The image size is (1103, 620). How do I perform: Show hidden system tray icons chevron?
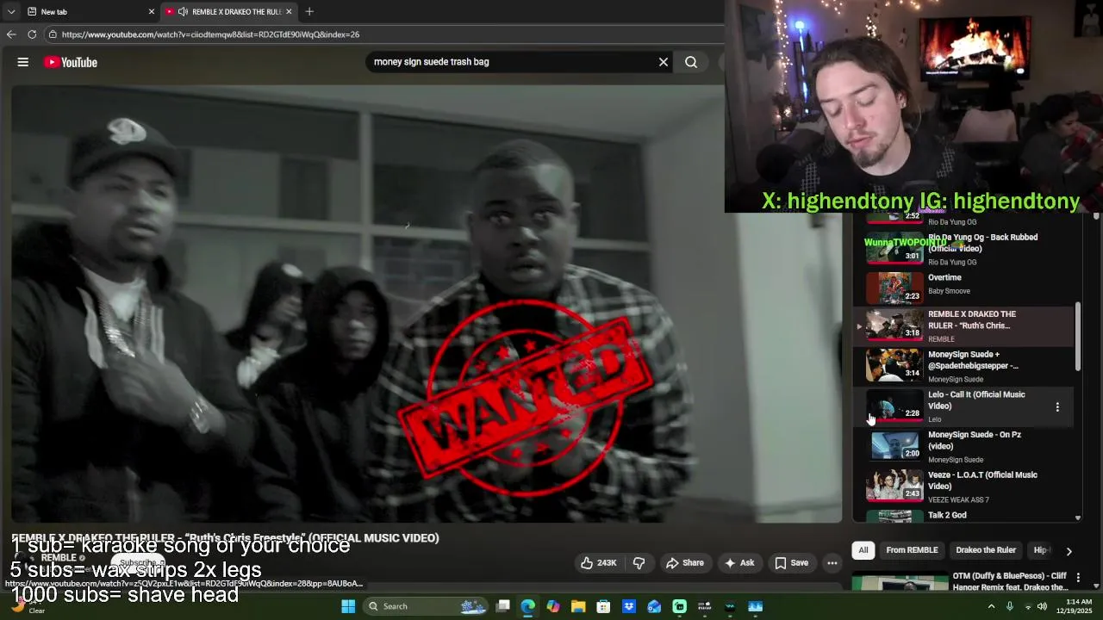tap(991, 606)
